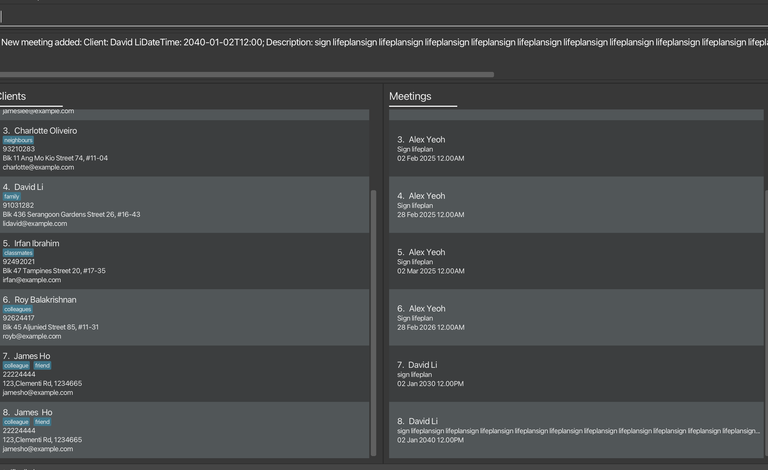Image resolution: width=768 pixels, height=470 pixels.
Task: Click the friend tag on client 7
Action: (x=42, y=366)
